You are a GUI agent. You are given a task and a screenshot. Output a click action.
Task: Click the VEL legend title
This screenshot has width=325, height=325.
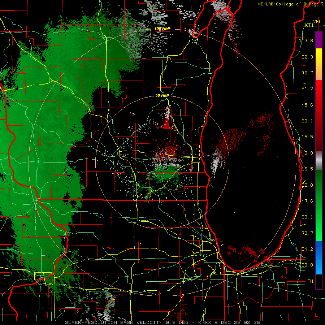pyautogui.click(x=317, y=22)
